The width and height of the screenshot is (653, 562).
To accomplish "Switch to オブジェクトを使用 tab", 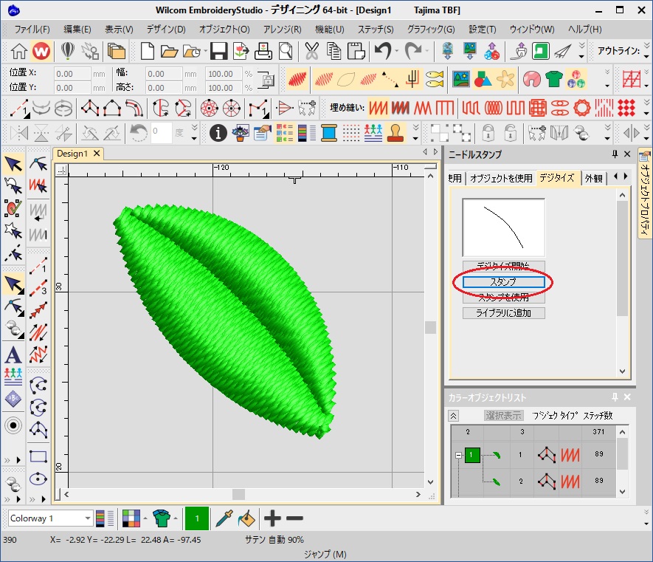I will click(501, 178).
